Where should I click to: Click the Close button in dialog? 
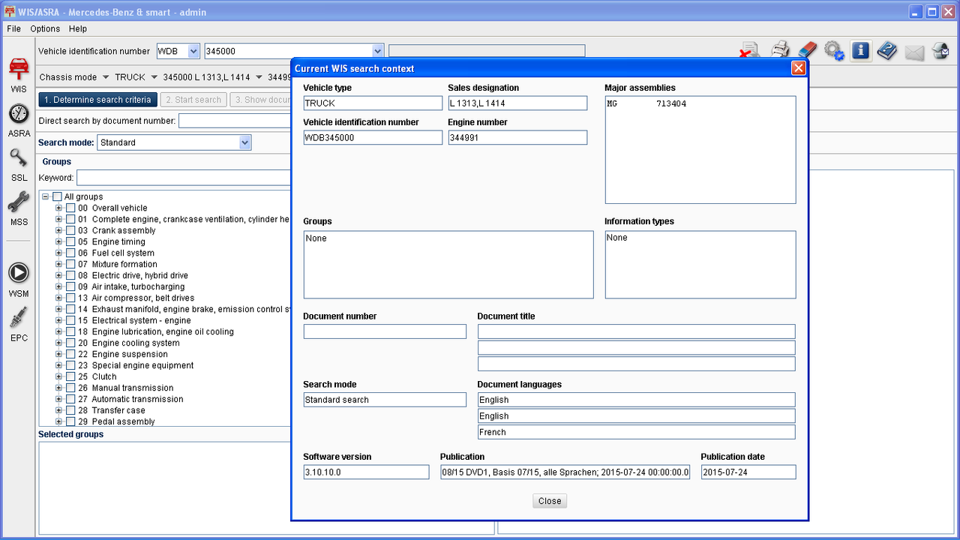coord(550,501)
